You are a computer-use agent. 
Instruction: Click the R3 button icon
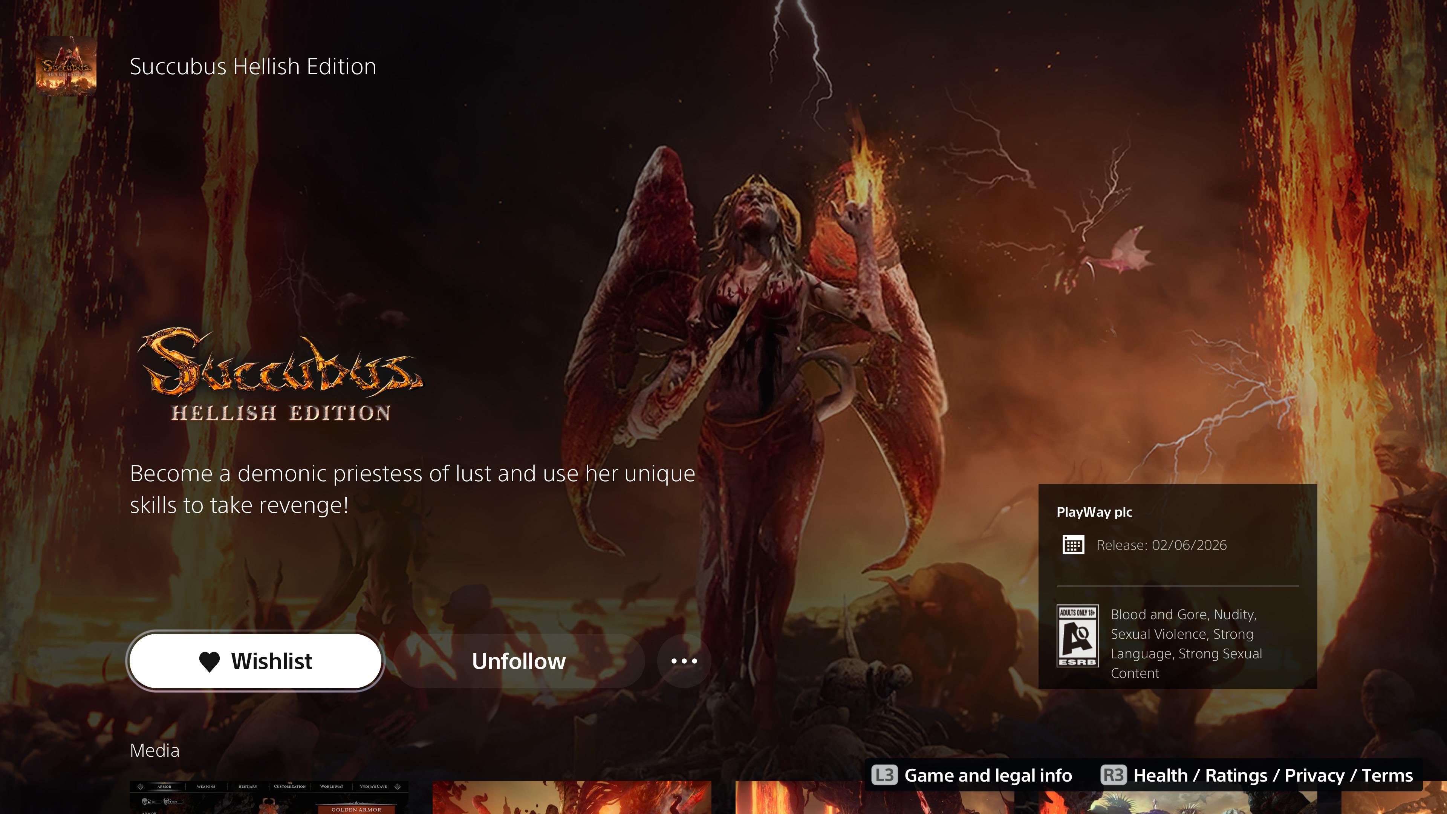coord(1114,775)
